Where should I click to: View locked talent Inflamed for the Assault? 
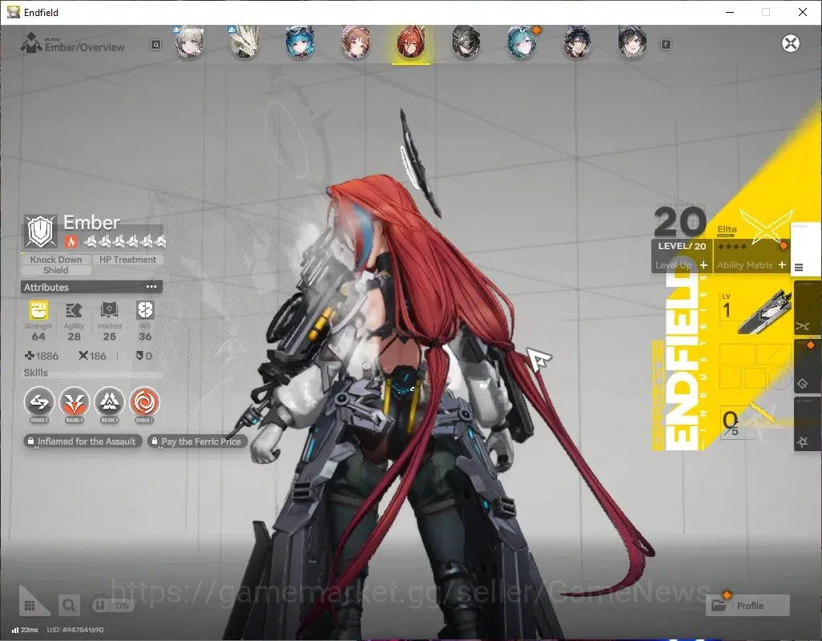coord(83,441)
